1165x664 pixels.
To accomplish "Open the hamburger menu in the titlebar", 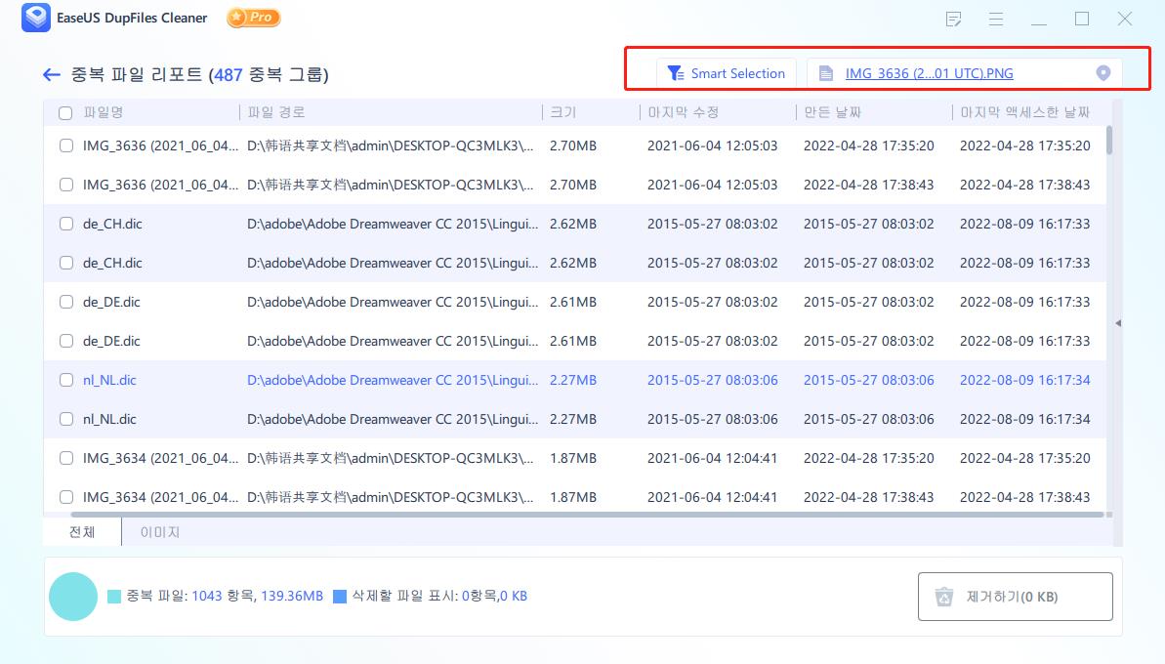I will (995, 19).
